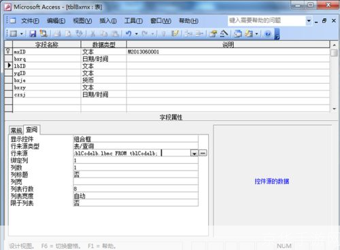Open the New Object dropdown arrow
The image size is (340, 250).
coord(256,34)
